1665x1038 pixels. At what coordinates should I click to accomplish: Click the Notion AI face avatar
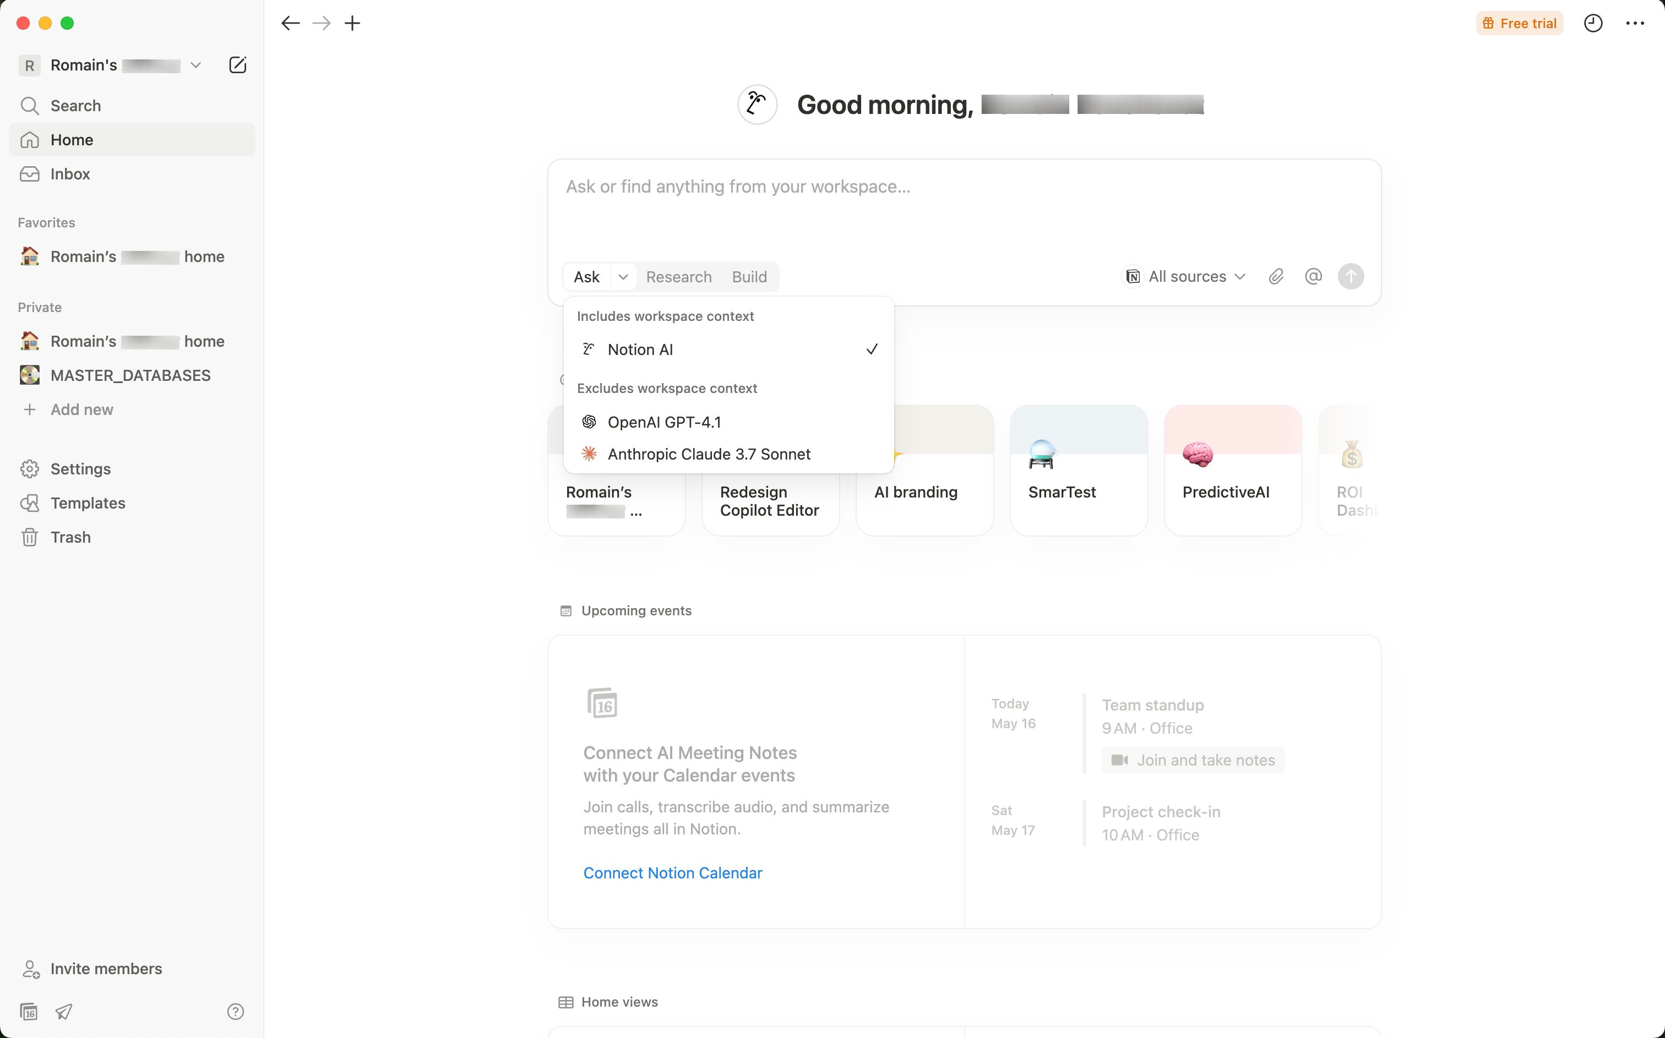757,105
